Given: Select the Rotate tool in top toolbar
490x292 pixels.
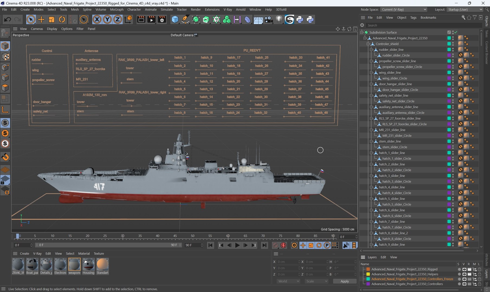Looking at the screenshot, I should pyautogui.click(x=62, y=19).
